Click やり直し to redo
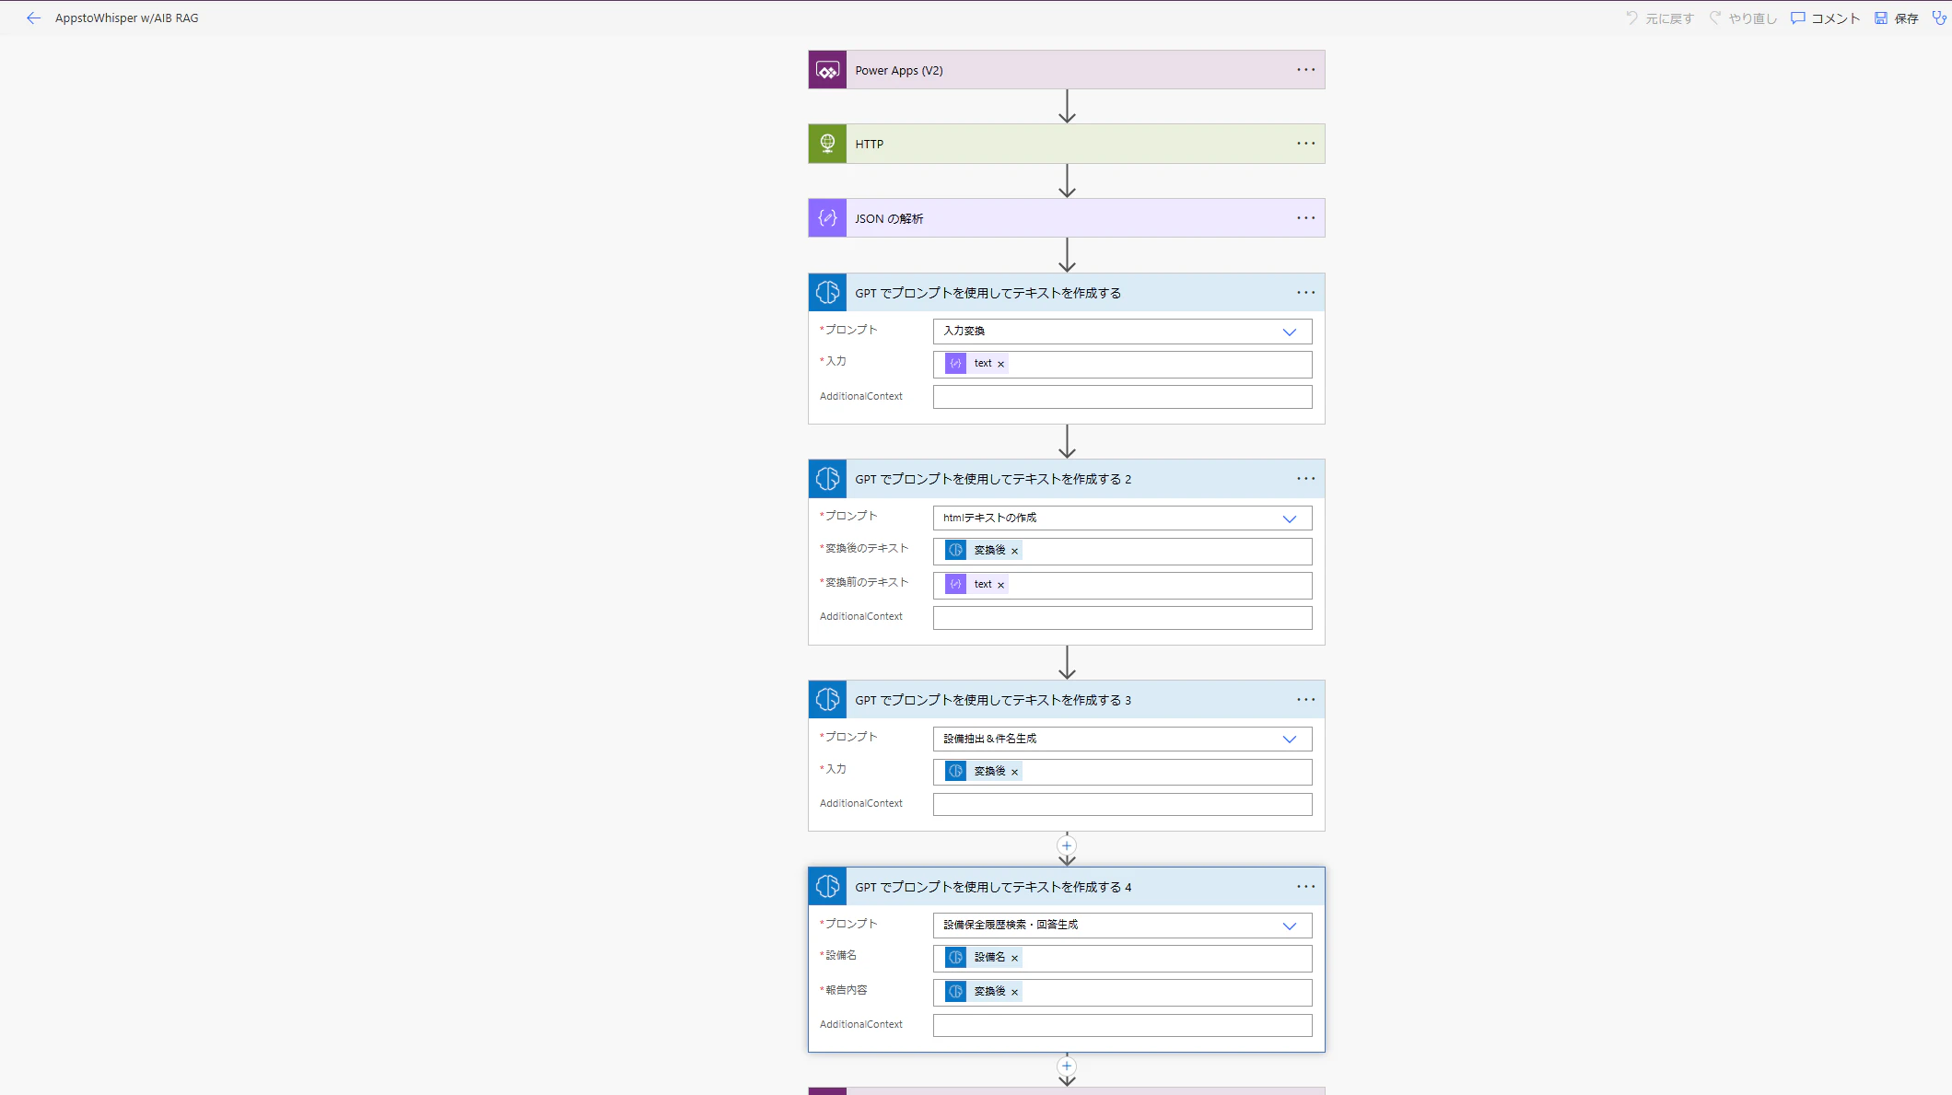 pos(1743,18)
